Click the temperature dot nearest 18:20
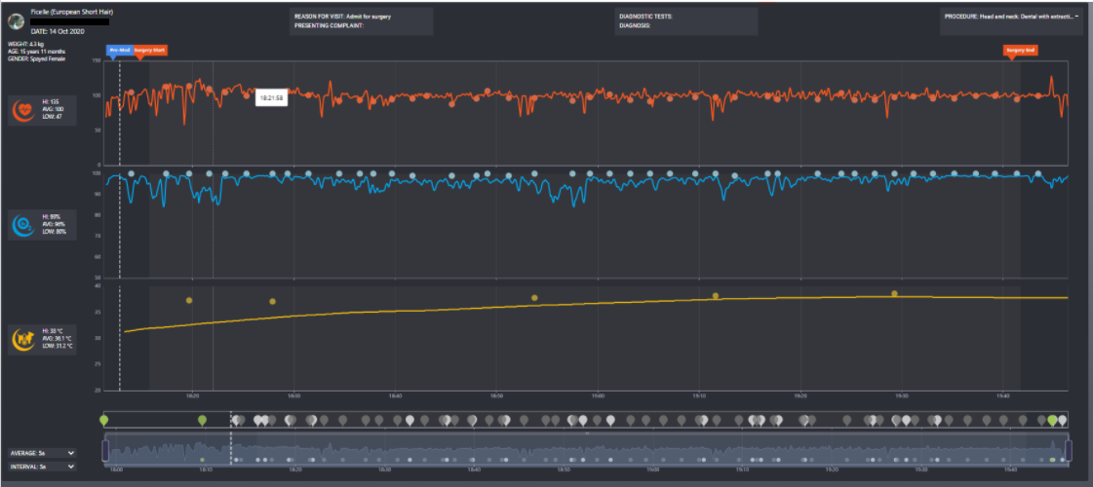Image resolution: width=1093 pixels, height=487 pixels. (x=189, y=300)
